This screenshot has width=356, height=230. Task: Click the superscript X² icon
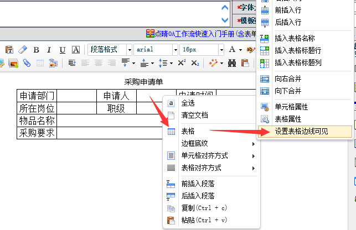182,63
